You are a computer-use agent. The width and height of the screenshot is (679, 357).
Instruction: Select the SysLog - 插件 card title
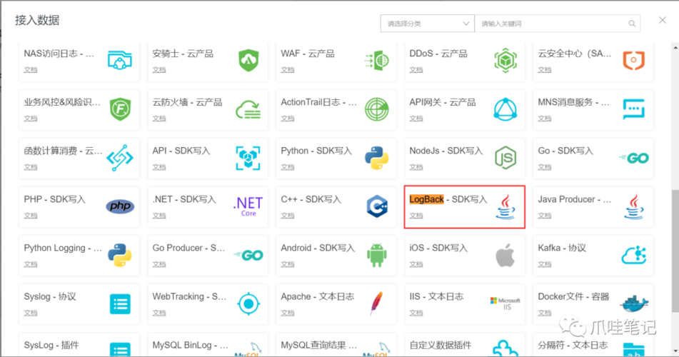click(51, 346)
